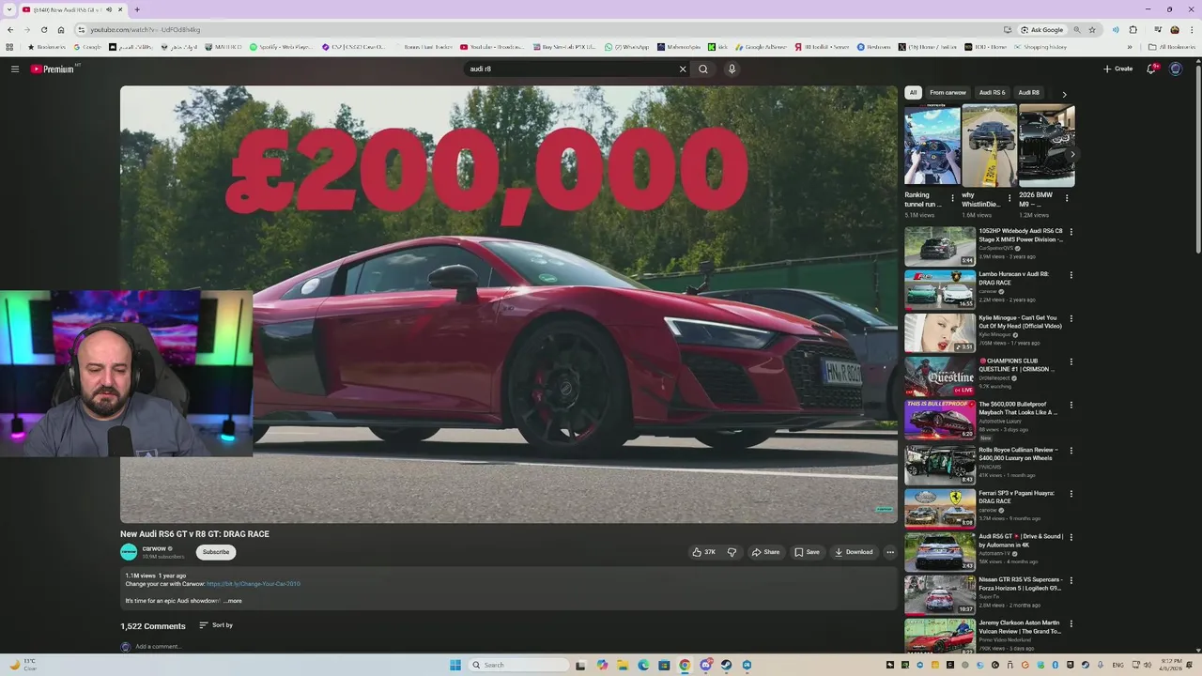
Task: Open carwow channel avatar
Action: click(129, 552)
